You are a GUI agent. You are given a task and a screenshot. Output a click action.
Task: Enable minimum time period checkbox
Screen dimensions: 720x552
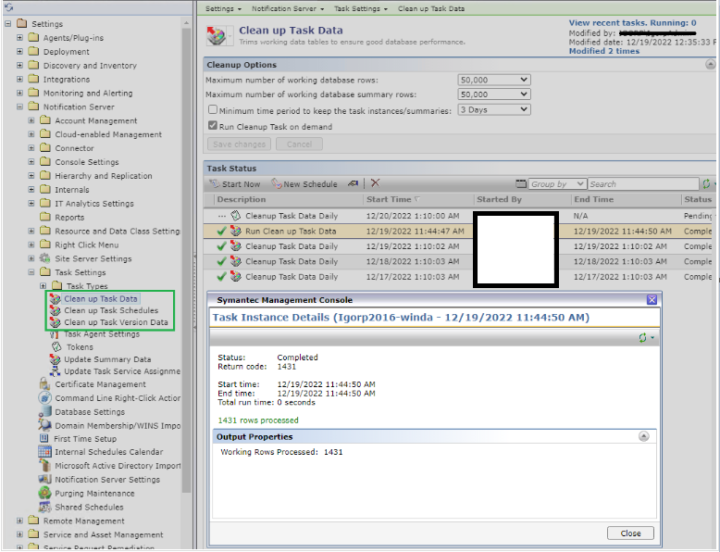(x=213, y=110)
